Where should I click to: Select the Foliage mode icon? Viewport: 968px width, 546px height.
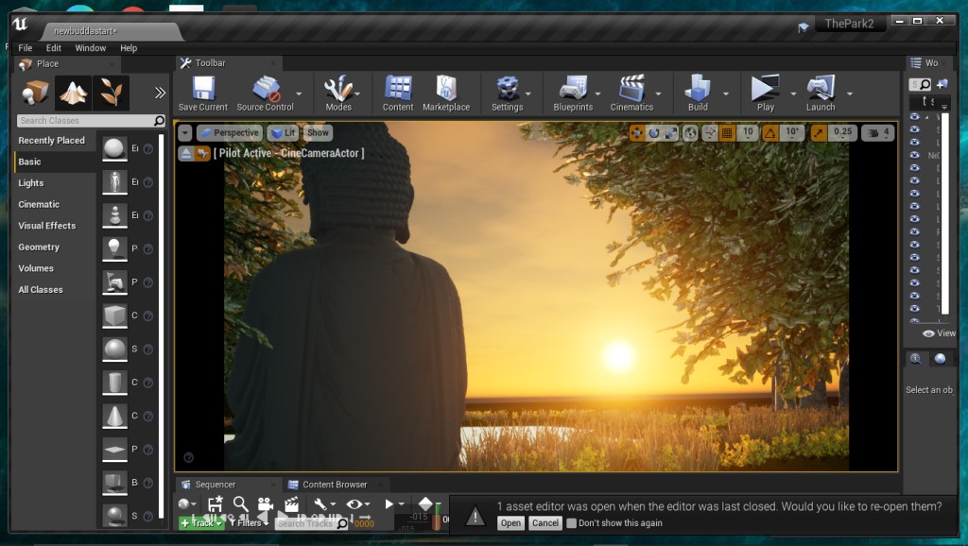(111, 92)
